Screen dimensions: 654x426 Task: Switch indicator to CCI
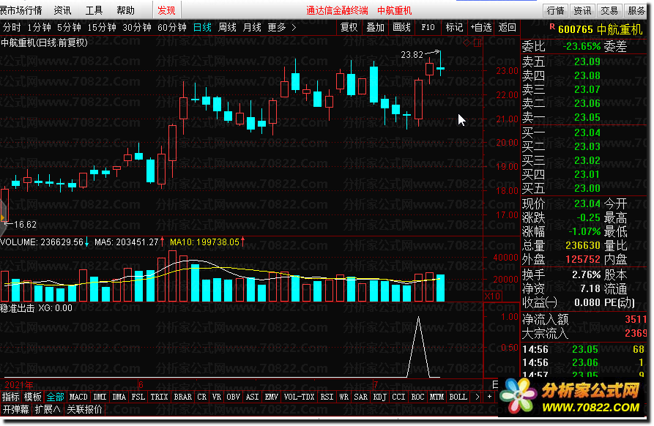[x=398, y=397]
